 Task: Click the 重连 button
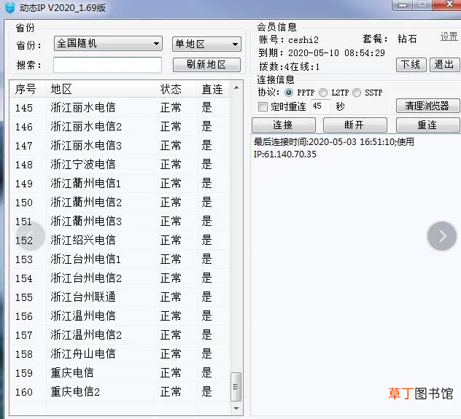(427, 125)
